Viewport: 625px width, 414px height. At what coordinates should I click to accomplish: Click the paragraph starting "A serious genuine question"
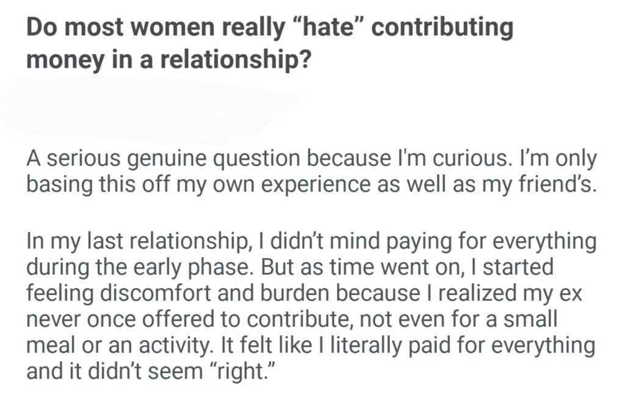coord(310,173)
